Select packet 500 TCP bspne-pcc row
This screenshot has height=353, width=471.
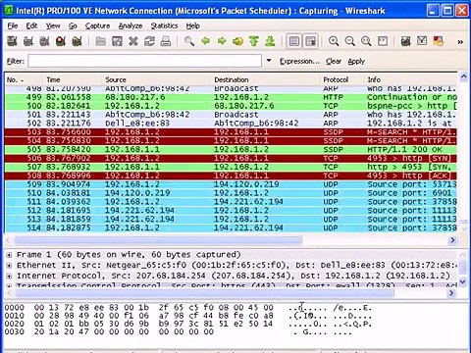(x=231, y=106)
